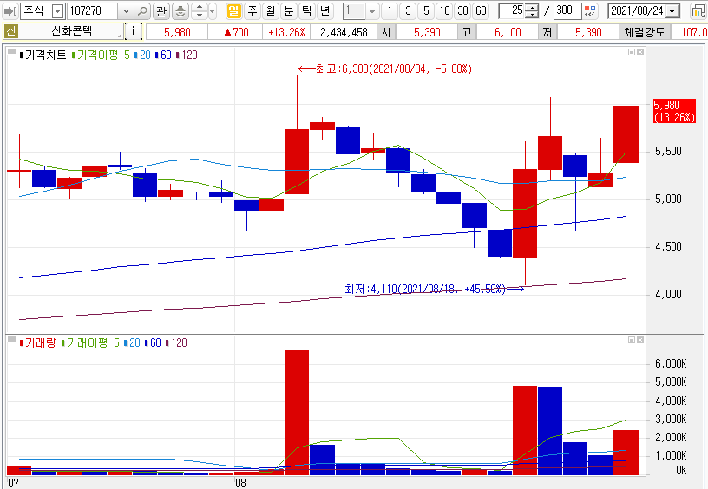Click the current price 5,980 cell
708x489 pixels.
point(177,32)
